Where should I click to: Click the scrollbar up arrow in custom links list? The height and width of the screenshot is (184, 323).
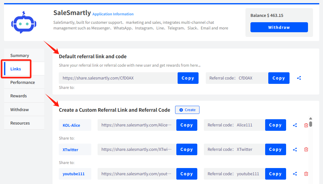(310, 119)
